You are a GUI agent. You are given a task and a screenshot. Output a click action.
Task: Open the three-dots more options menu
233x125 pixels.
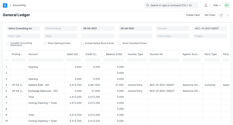pyautogui.click(x=228, y=15)
